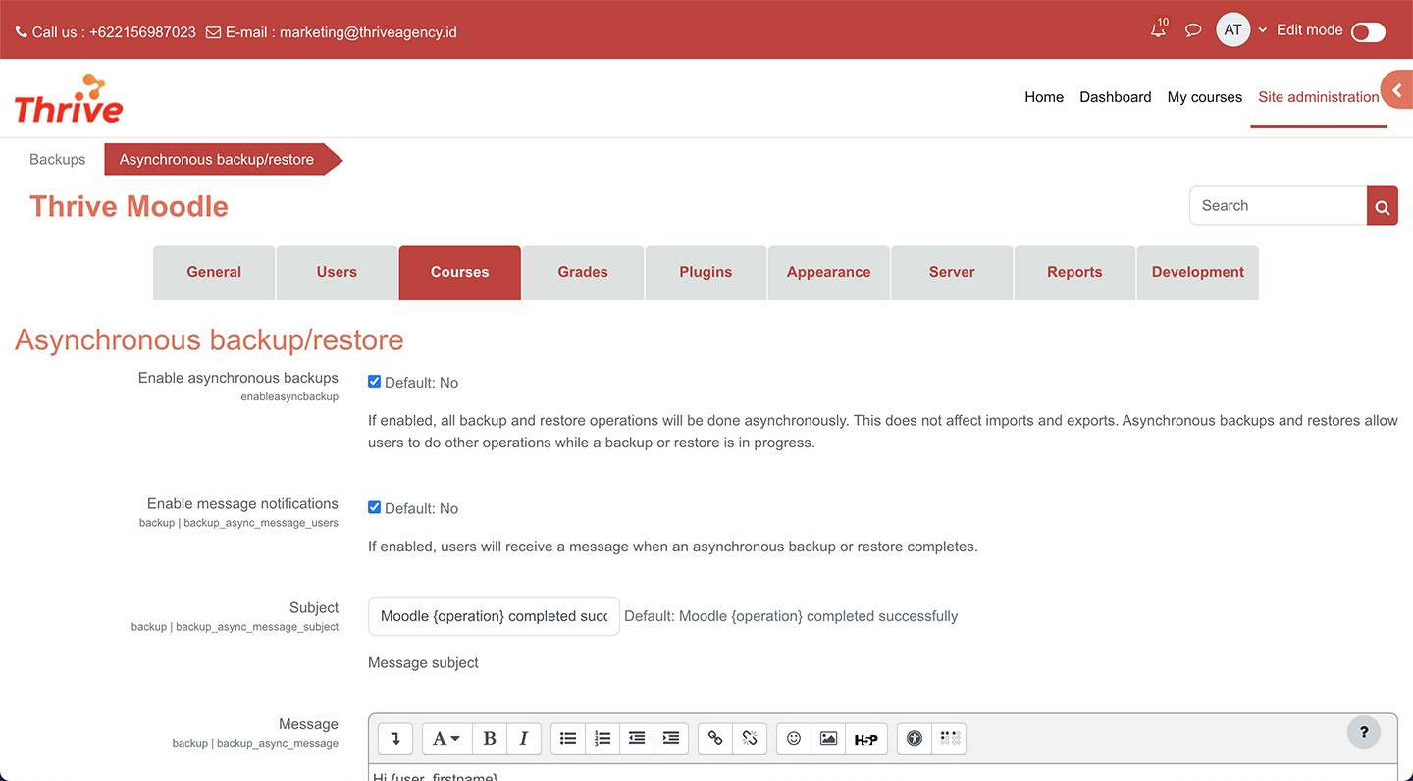Apply italic formatting in the editor

[x=524, y=739]
